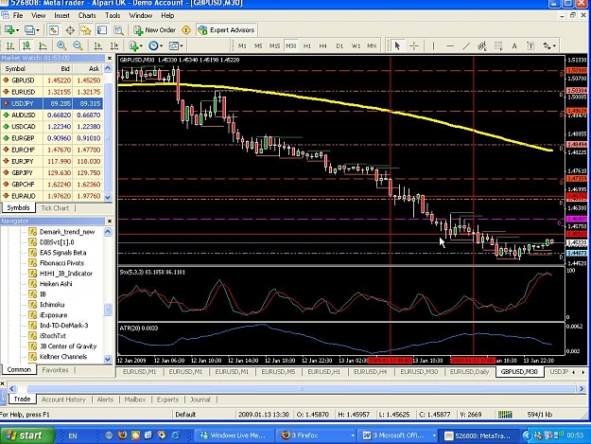The image size is (591, 444).
Task: Expand the Profiles dropdown arrow
Action: pyautogui.click(x=37, y=30)
